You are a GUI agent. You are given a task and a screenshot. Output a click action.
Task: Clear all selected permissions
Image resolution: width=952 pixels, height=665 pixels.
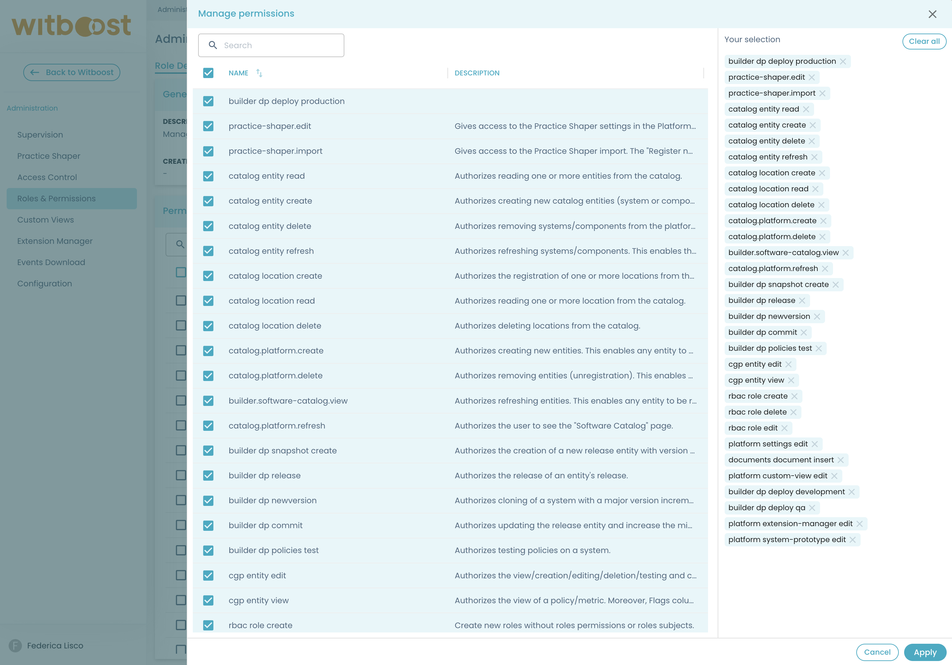point(924,41)
